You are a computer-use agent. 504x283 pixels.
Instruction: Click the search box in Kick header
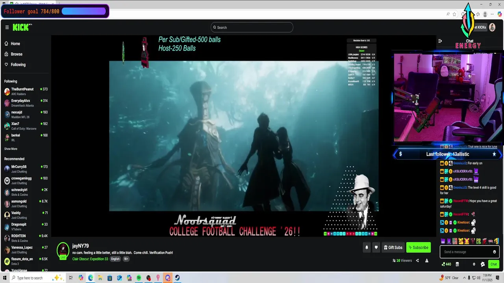pyautogui.click(x=252, y=27)
